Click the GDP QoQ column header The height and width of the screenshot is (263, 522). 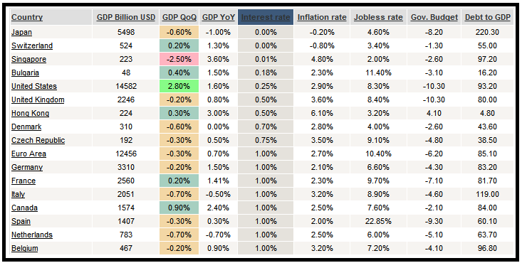click(x=179, y=17)
